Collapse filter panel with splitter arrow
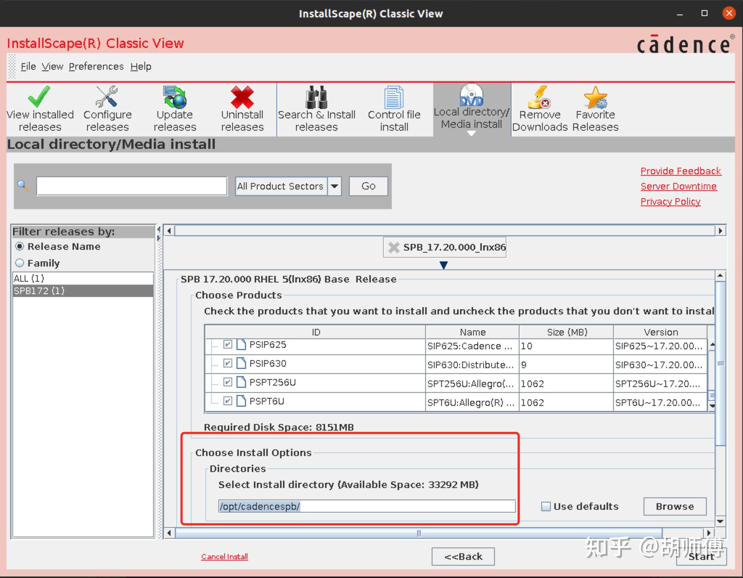Viewport: 743px width, 578px height. [x=159, y=229]
